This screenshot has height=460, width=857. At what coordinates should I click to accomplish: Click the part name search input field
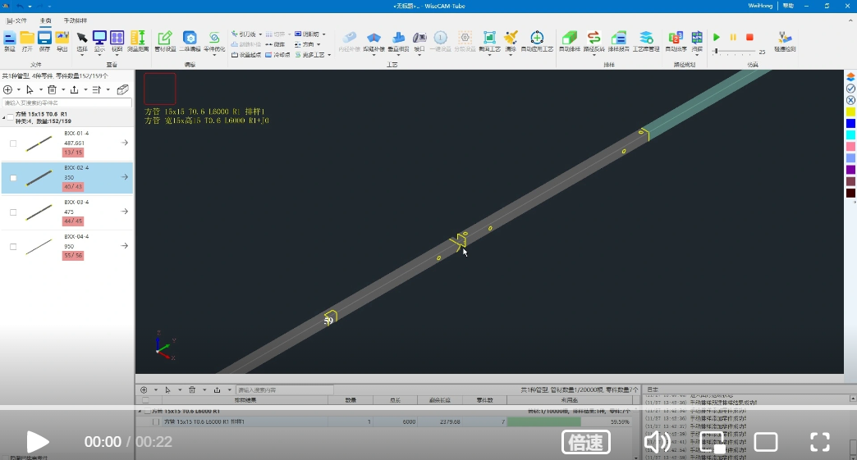(67, 103)
